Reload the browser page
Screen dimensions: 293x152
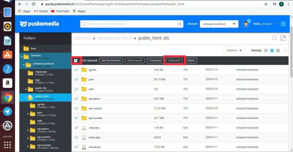click(33, 4)
